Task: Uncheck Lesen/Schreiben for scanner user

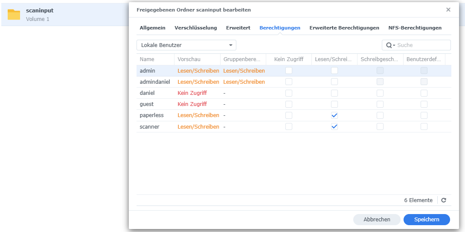Action: pyautogui.click(x=334, y=126)
